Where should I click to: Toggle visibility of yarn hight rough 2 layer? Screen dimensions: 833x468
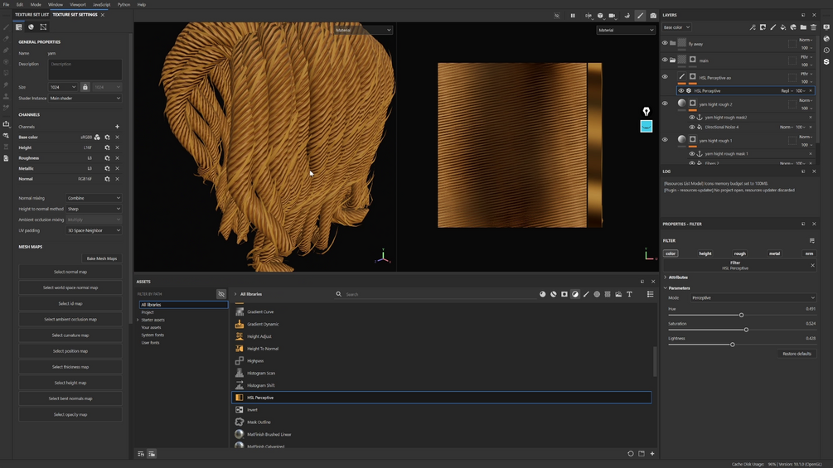(x=665, y=104)
